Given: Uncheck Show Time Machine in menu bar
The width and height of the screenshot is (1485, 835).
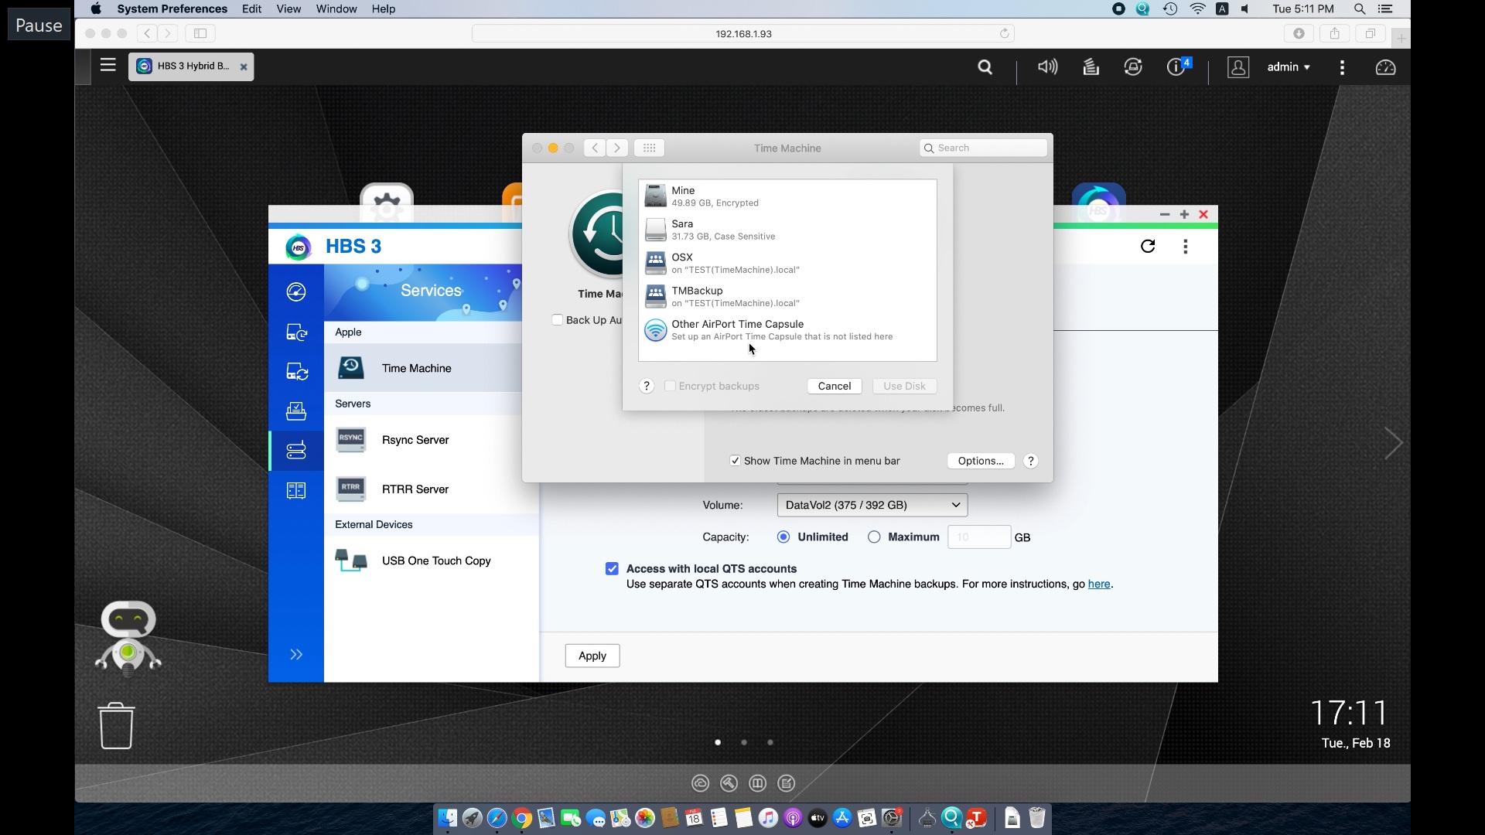Looking at the screenshot, I should click(735, 461).
